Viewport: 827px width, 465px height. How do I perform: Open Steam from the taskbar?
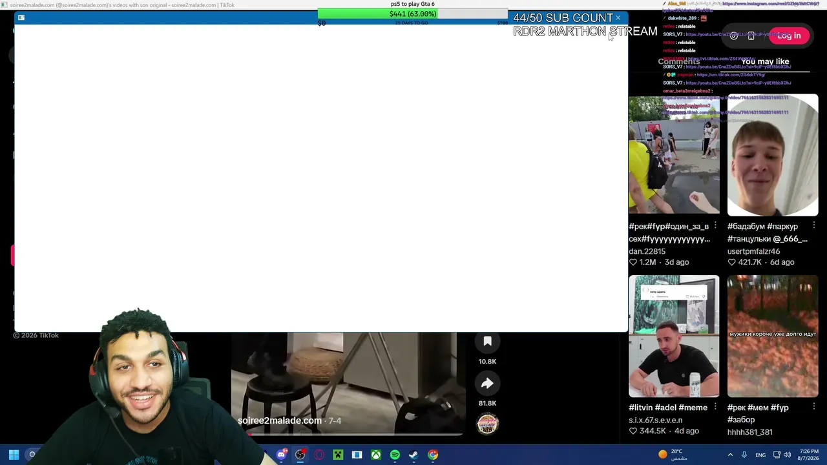coord(413,455)
